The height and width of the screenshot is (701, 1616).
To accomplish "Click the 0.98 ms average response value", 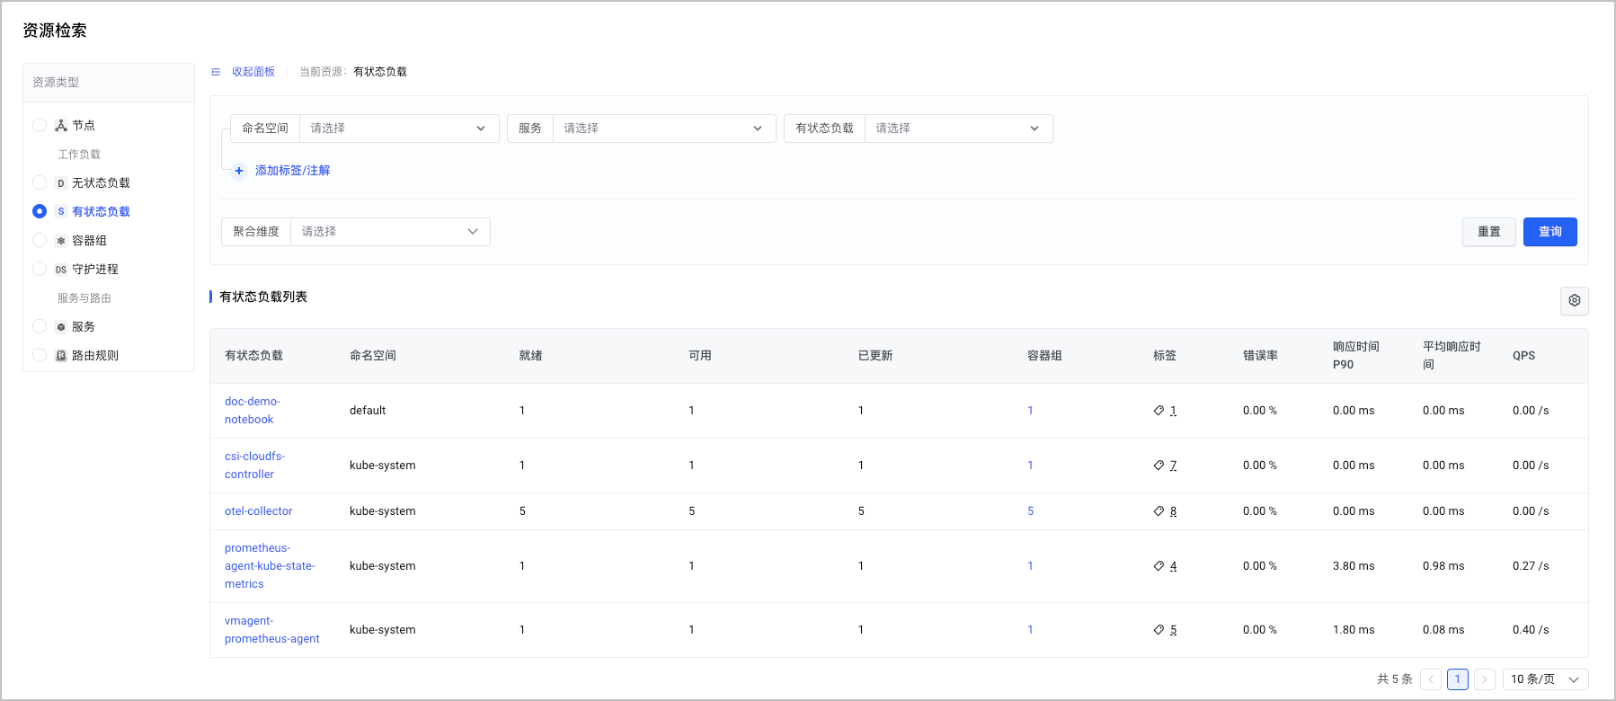I will point(1443,566).
